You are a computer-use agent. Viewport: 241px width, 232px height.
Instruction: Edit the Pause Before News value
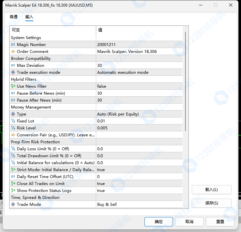pos(139,93)
